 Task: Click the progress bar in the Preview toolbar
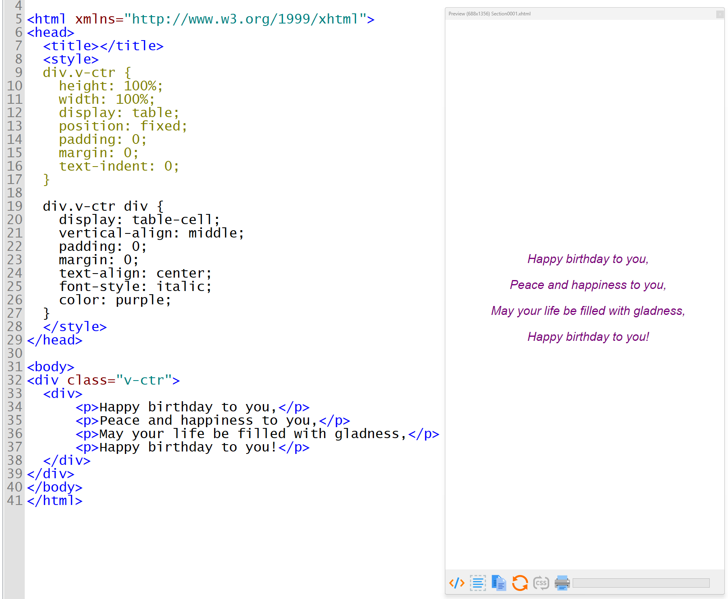tap(641, 583)
